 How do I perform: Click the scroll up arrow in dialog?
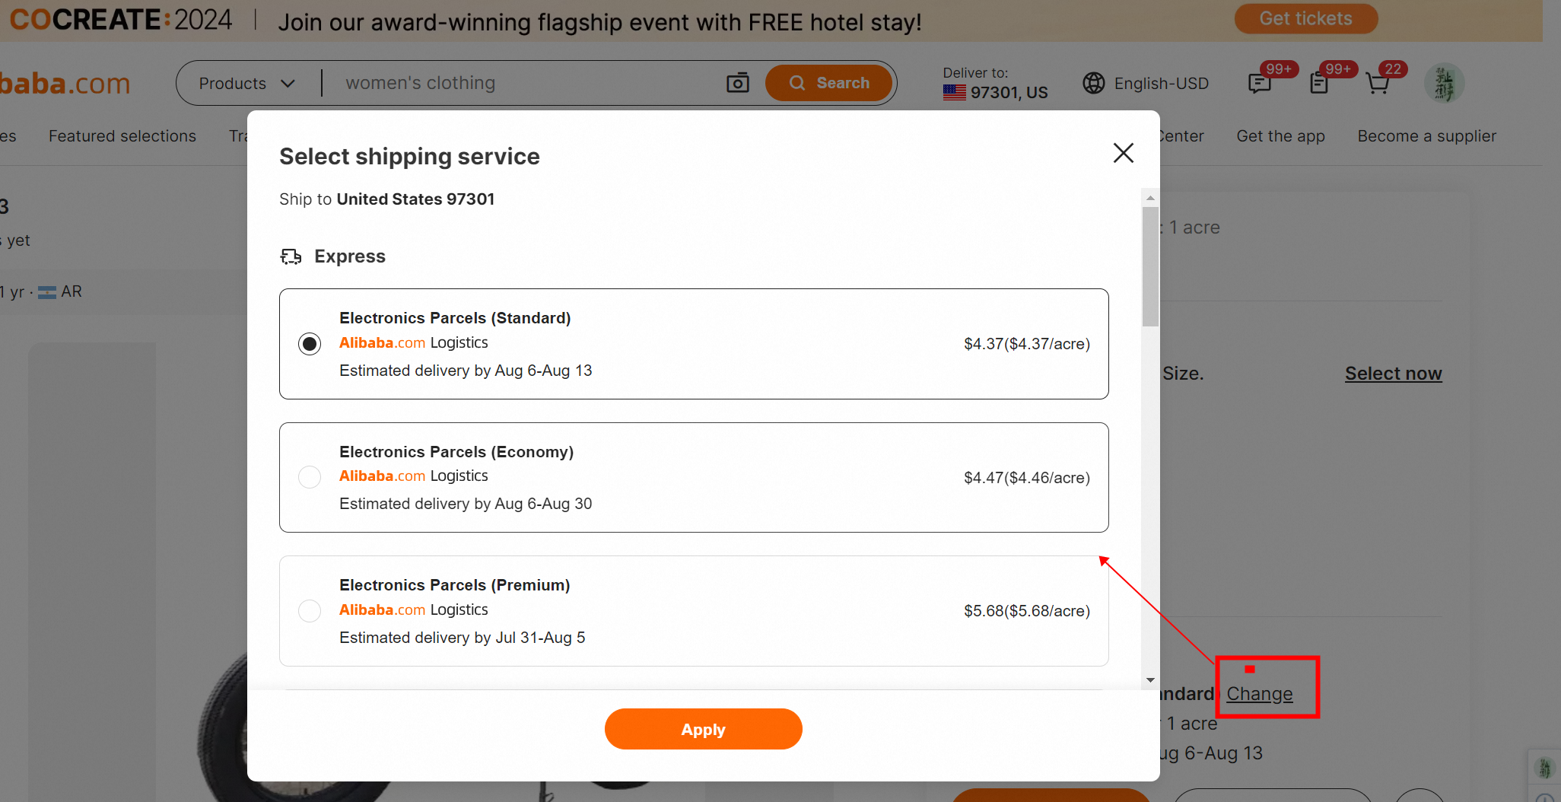point(1150,198)
